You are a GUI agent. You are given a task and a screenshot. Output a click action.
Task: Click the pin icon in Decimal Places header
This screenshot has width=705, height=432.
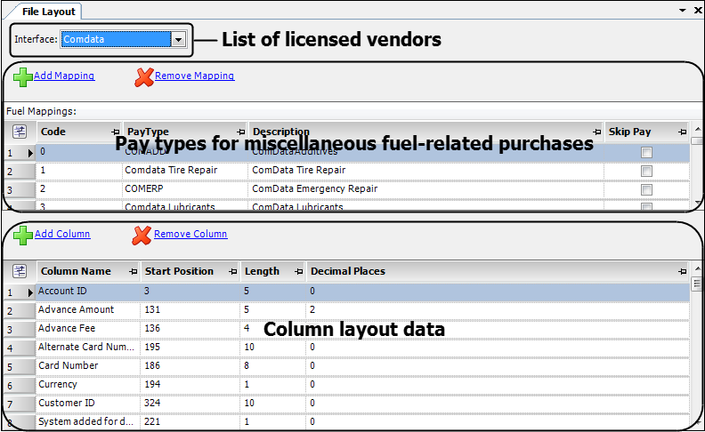click(x=682, y=271)
